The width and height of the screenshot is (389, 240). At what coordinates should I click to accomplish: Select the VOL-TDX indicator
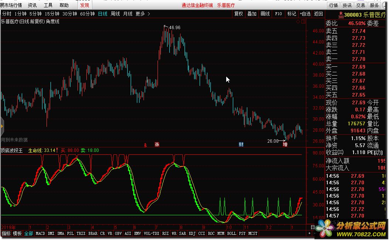click(151, 234)
